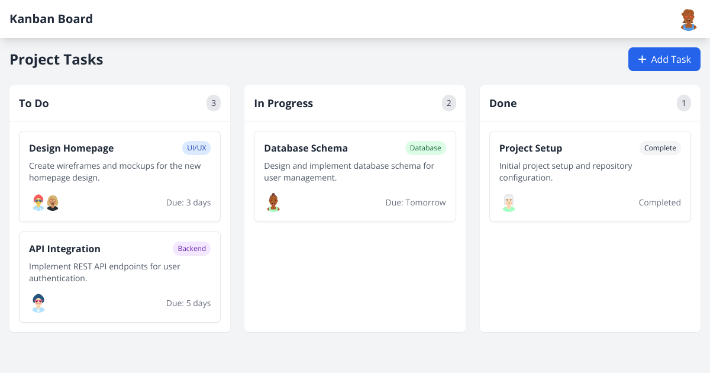Click the In Progress column count badge

point(449,103)
